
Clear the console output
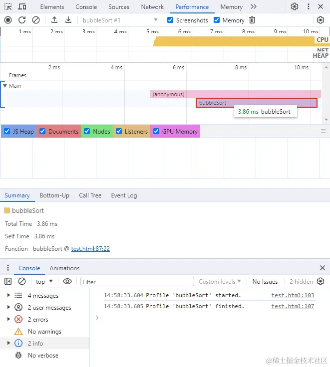click(x=22, y=281)
